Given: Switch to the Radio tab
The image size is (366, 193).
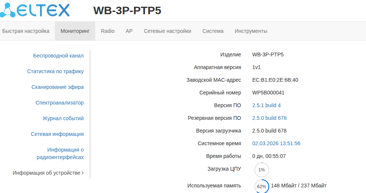Looking at the screenshot, I should [x=108, y=31].
